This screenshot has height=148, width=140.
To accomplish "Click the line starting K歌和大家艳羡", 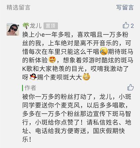I will tap(75, 69).
